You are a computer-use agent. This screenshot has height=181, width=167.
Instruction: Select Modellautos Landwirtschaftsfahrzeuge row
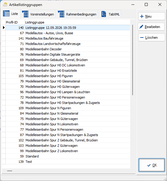tap(68, 44)
